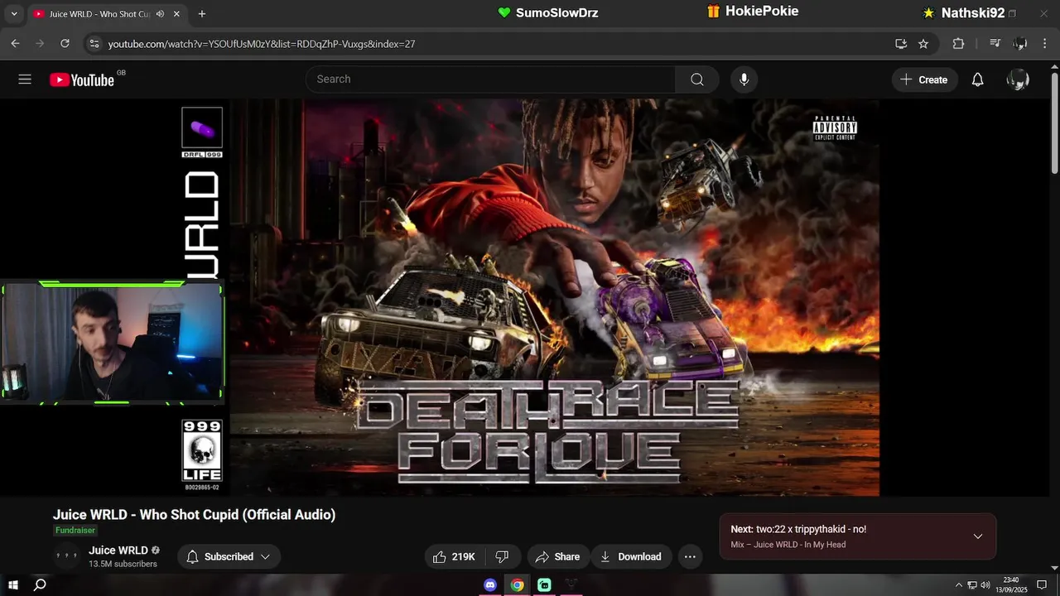This screenshot has height=596, width=1060.
Task: Like the video with 219K thumbs-up
Action: pyautogui.click(x=455, y=557)
